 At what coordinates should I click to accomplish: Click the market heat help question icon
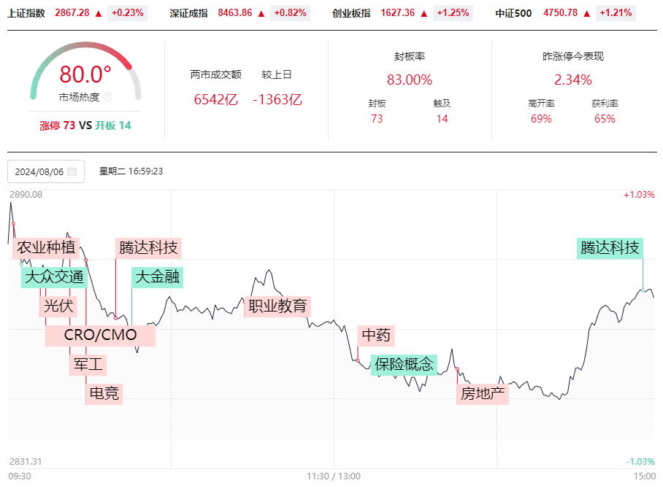[108, 97]
